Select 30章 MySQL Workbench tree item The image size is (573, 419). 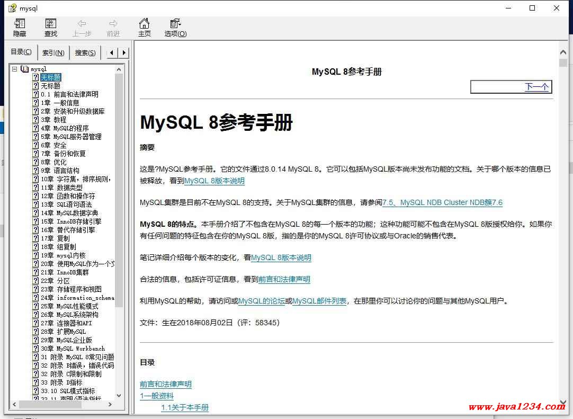coord(73,349)
